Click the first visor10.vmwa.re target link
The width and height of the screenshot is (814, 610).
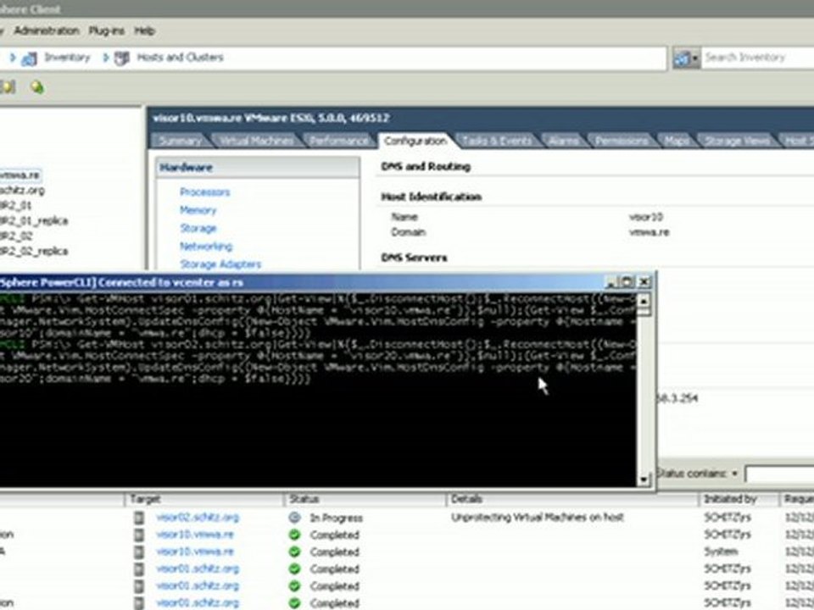[195, 535]
